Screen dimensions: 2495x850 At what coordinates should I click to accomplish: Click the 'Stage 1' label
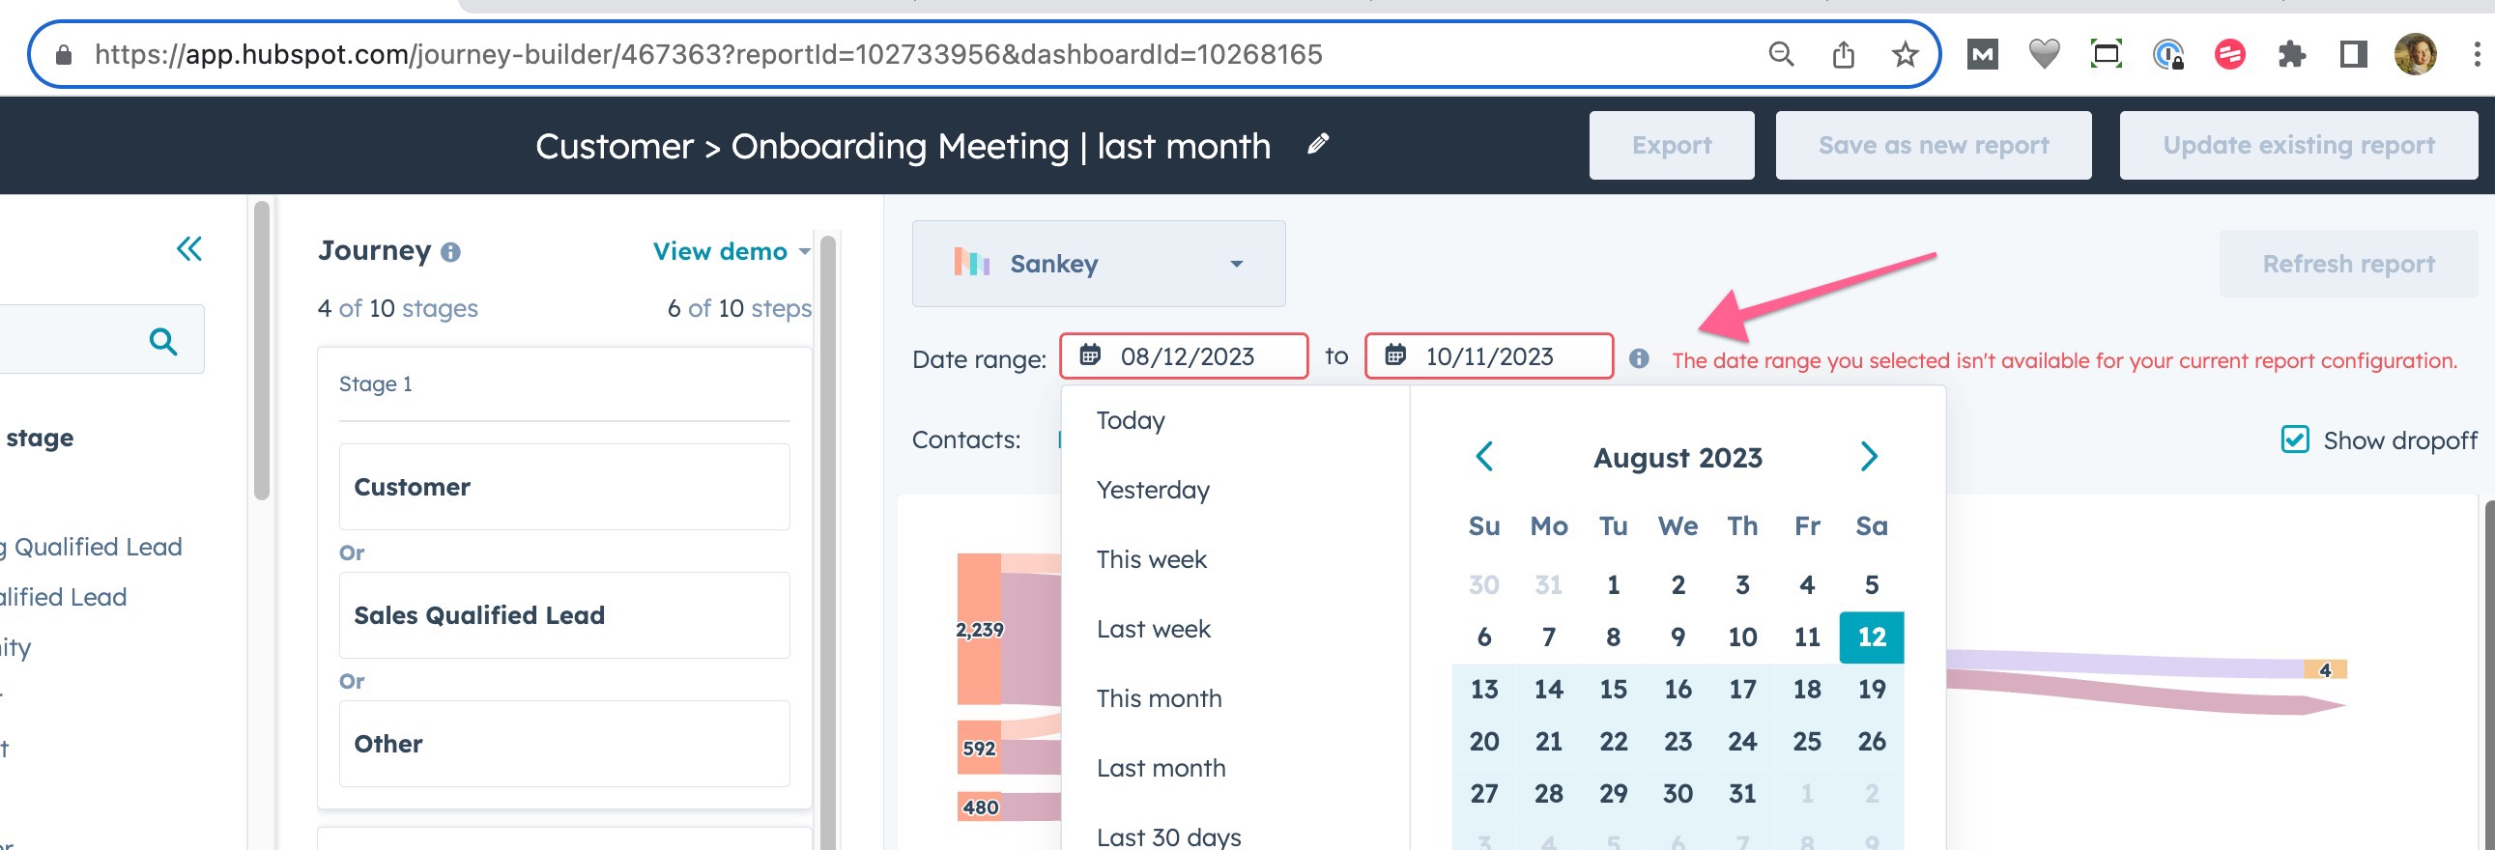coord(376,384)
